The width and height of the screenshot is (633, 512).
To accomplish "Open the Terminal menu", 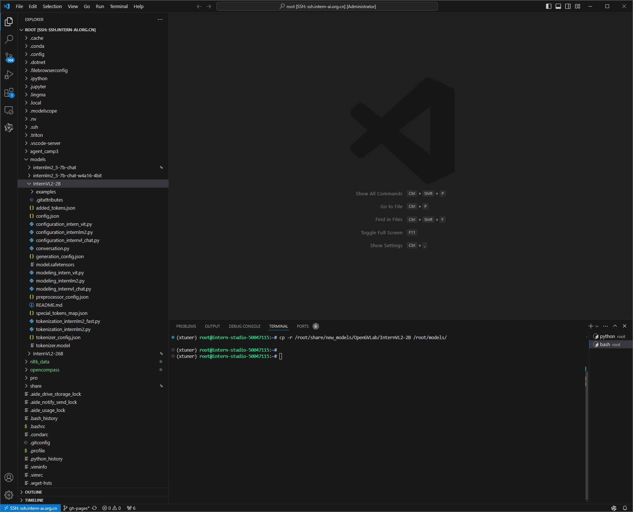I will point(119,6).
